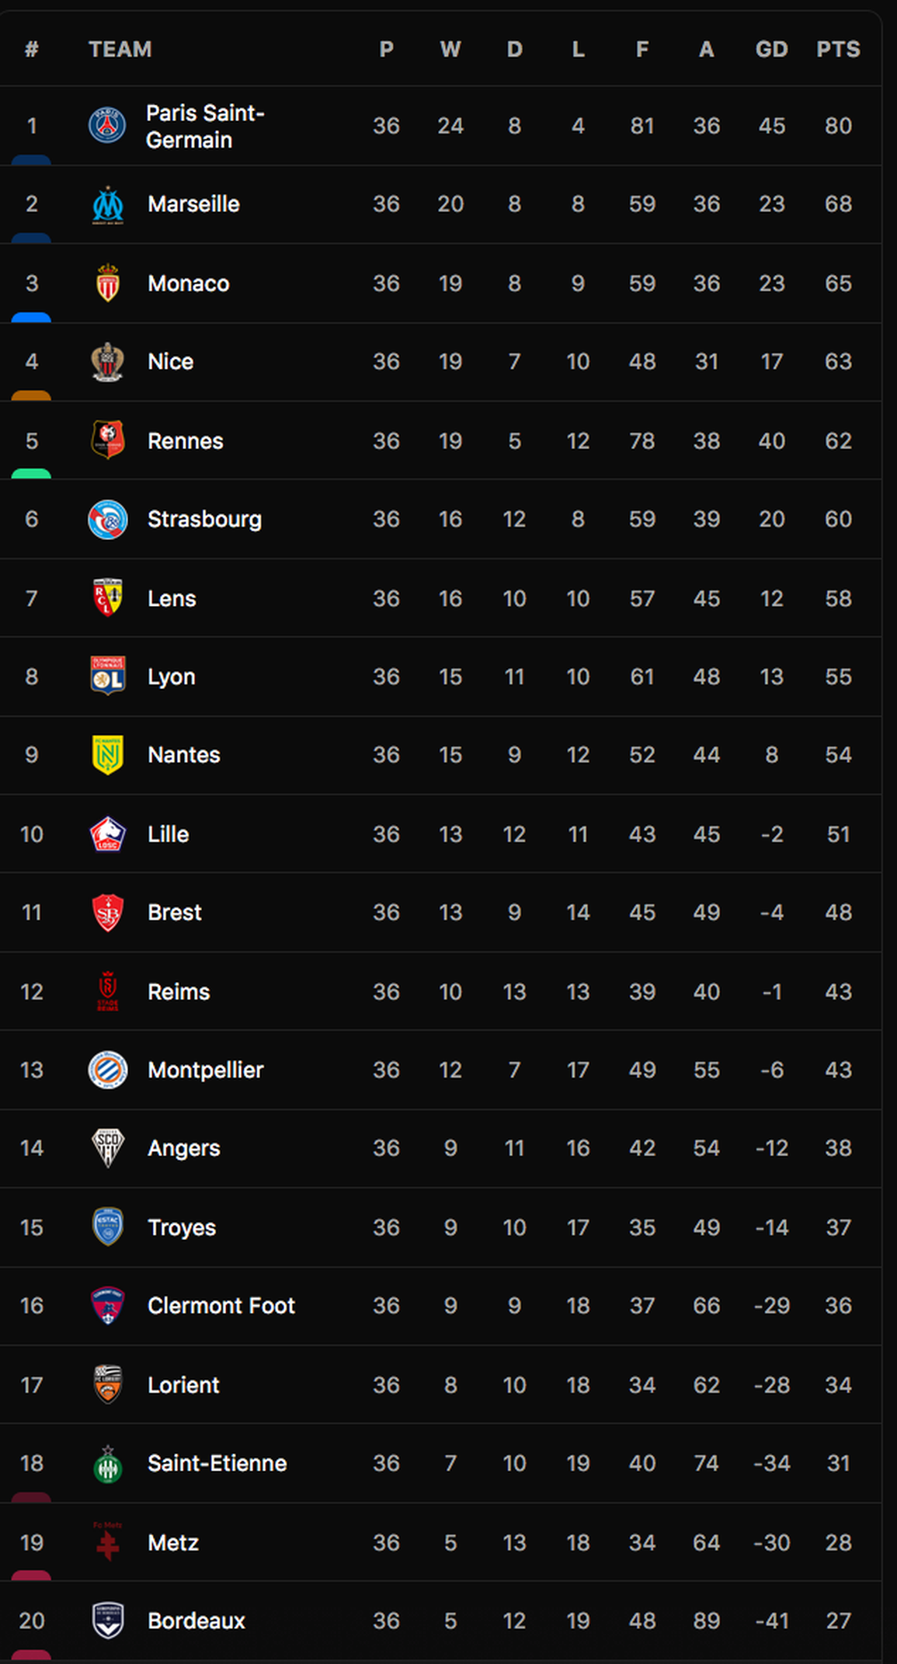
Task: Click the Lyon OL logo
Action: [108, 676]
